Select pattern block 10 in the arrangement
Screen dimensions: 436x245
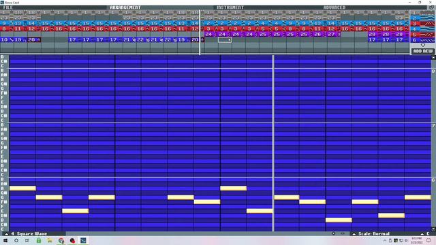(7, 39)
